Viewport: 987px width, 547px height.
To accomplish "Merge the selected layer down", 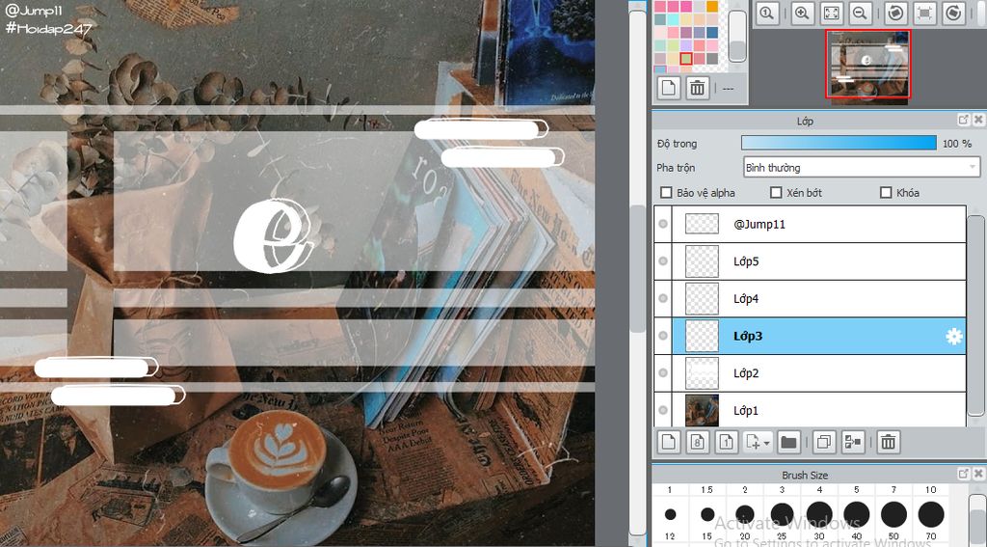I will pyautogui.click(x=852, y=443).
